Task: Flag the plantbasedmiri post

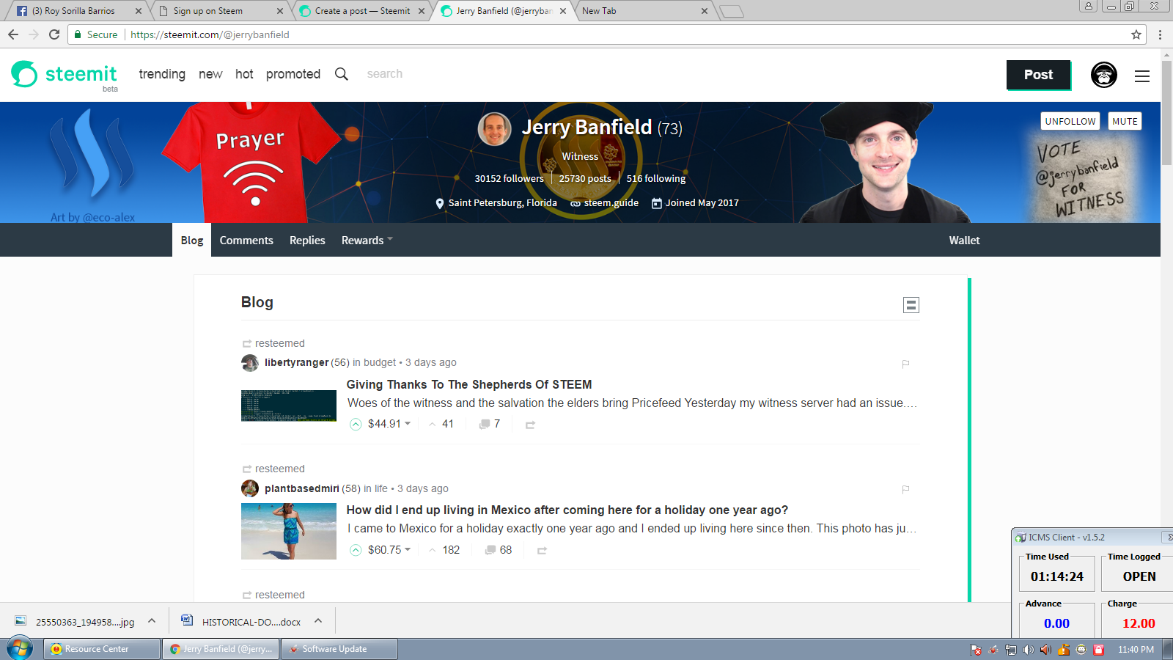Action: [906, 489]
